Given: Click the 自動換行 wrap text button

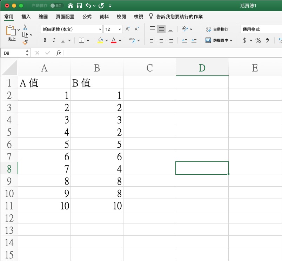Looking at the screenshot, I should click(217, 29).
